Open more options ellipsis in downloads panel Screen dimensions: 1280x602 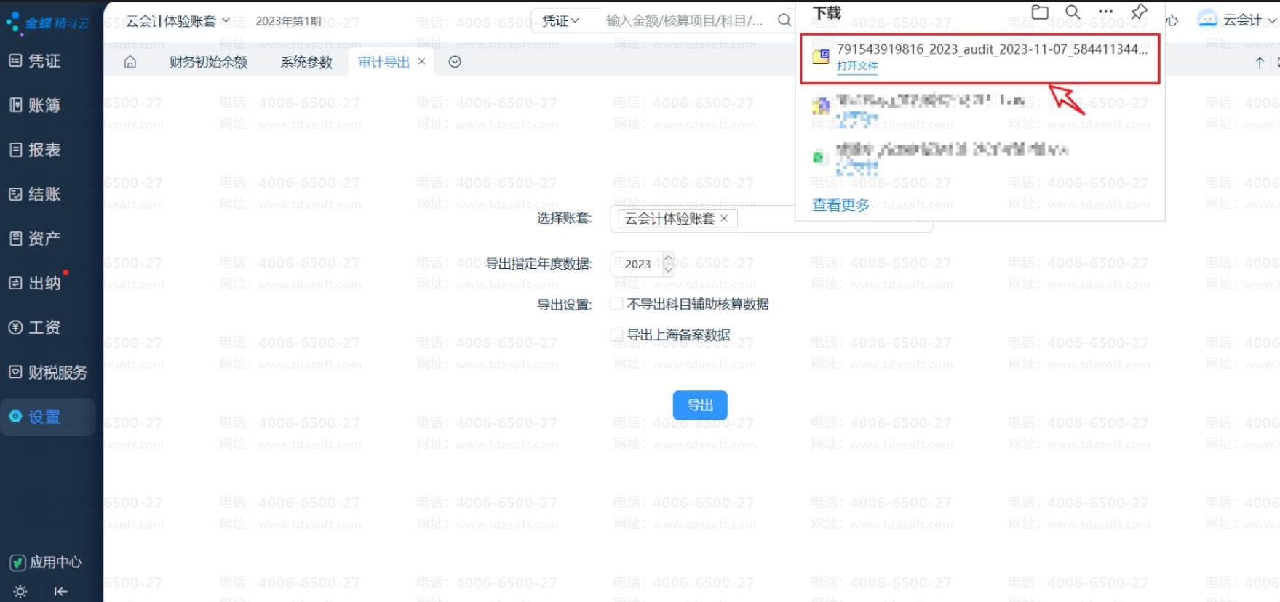click(1105, 12)
